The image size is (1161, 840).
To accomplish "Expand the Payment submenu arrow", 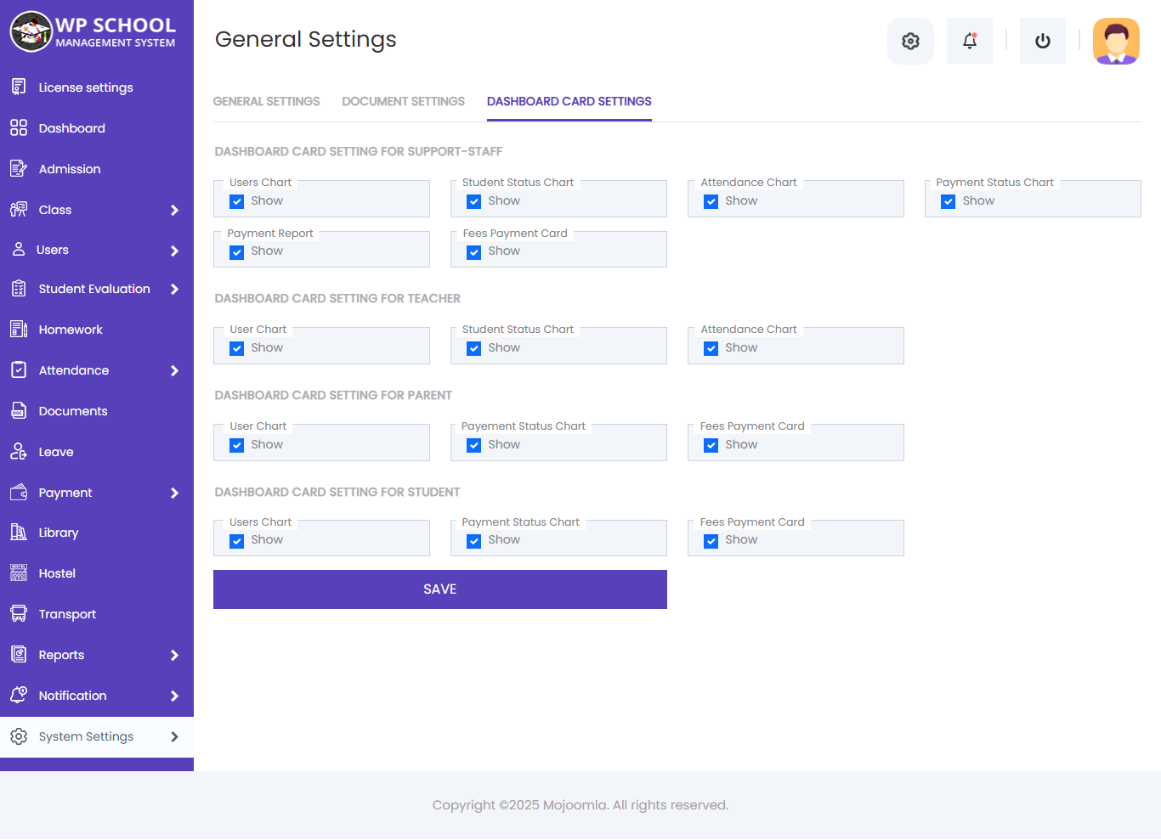I will point(174,493).
